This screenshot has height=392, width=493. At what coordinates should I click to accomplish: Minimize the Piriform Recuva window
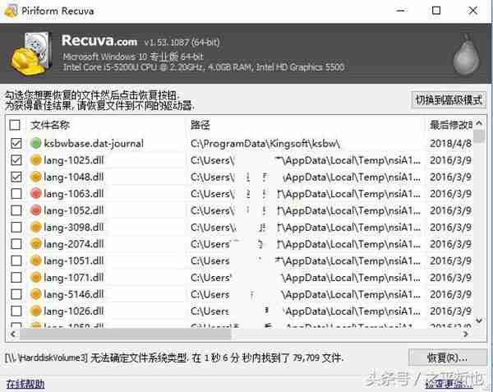click(x=401, y=11)
